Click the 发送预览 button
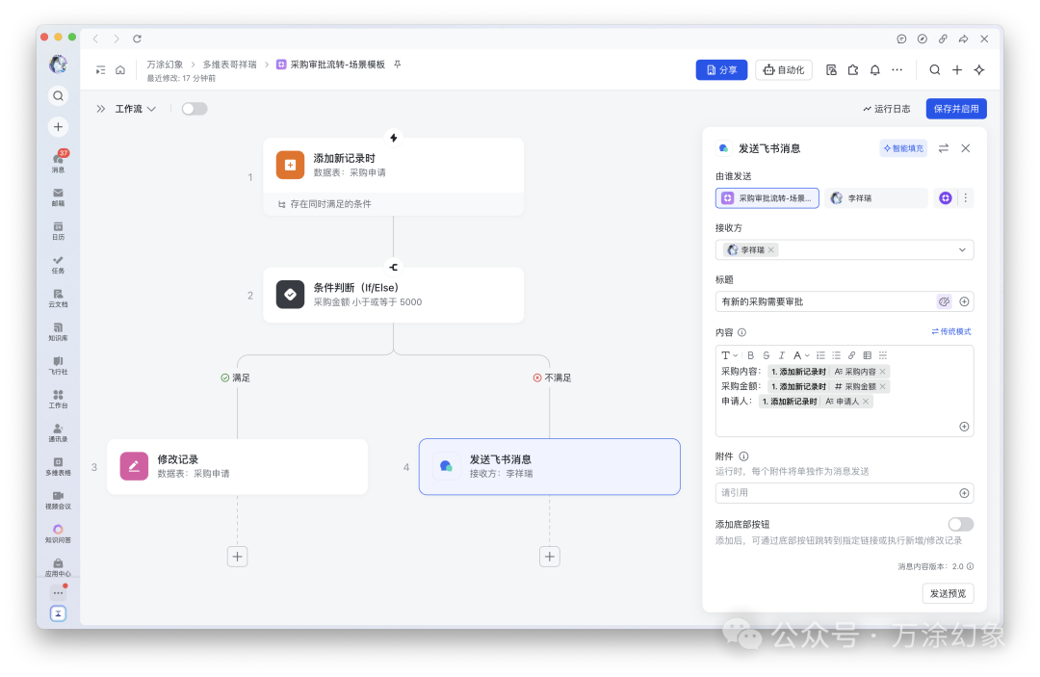This screenshot has width=1040, height=677. coord(948,593)
